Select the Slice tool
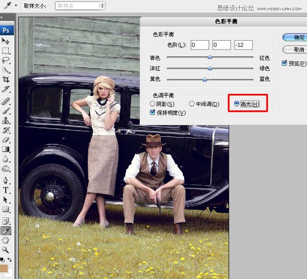Viewport: 307px width, 279px height. pyautogui.click(x=6, y=89)
